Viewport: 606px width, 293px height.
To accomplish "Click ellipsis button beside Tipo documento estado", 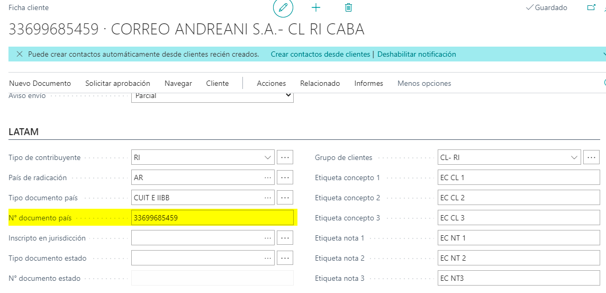I will (285, 258).
